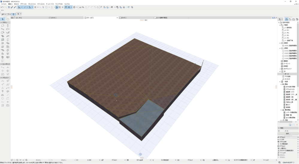Switch to the [S-01] tab
Image resolution: width=299 pixels, height=164 pixels.
point(66,18)
